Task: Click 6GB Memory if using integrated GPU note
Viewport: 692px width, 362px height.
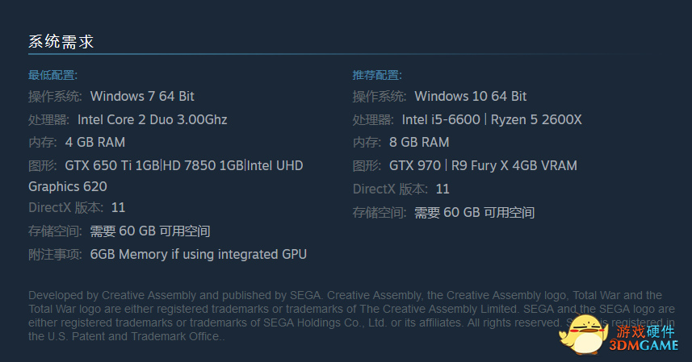Action: [x=198, y=255]
